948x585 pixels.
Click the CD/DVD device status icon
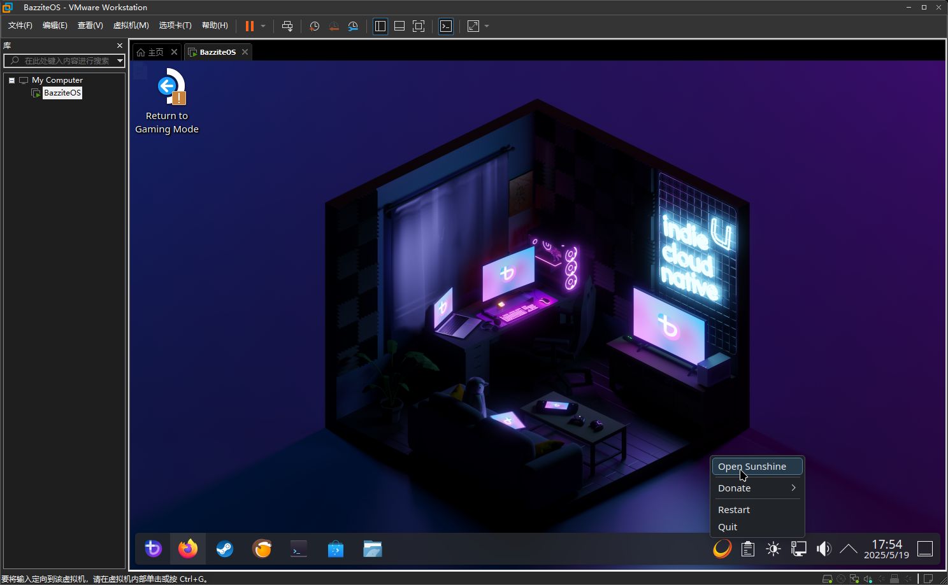click(841, 579)
